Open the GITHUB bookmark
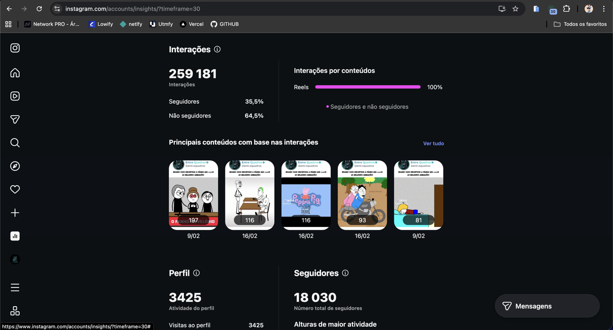This screenshot has height=330, width=613. click(225, 24)
